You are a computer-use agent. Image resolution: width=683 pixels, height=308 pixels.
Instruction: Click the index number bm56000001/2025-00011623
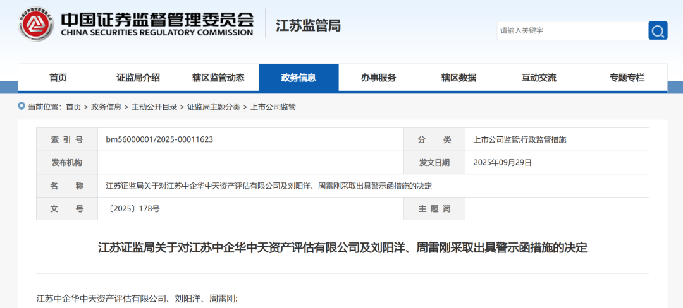coord(159,139)
